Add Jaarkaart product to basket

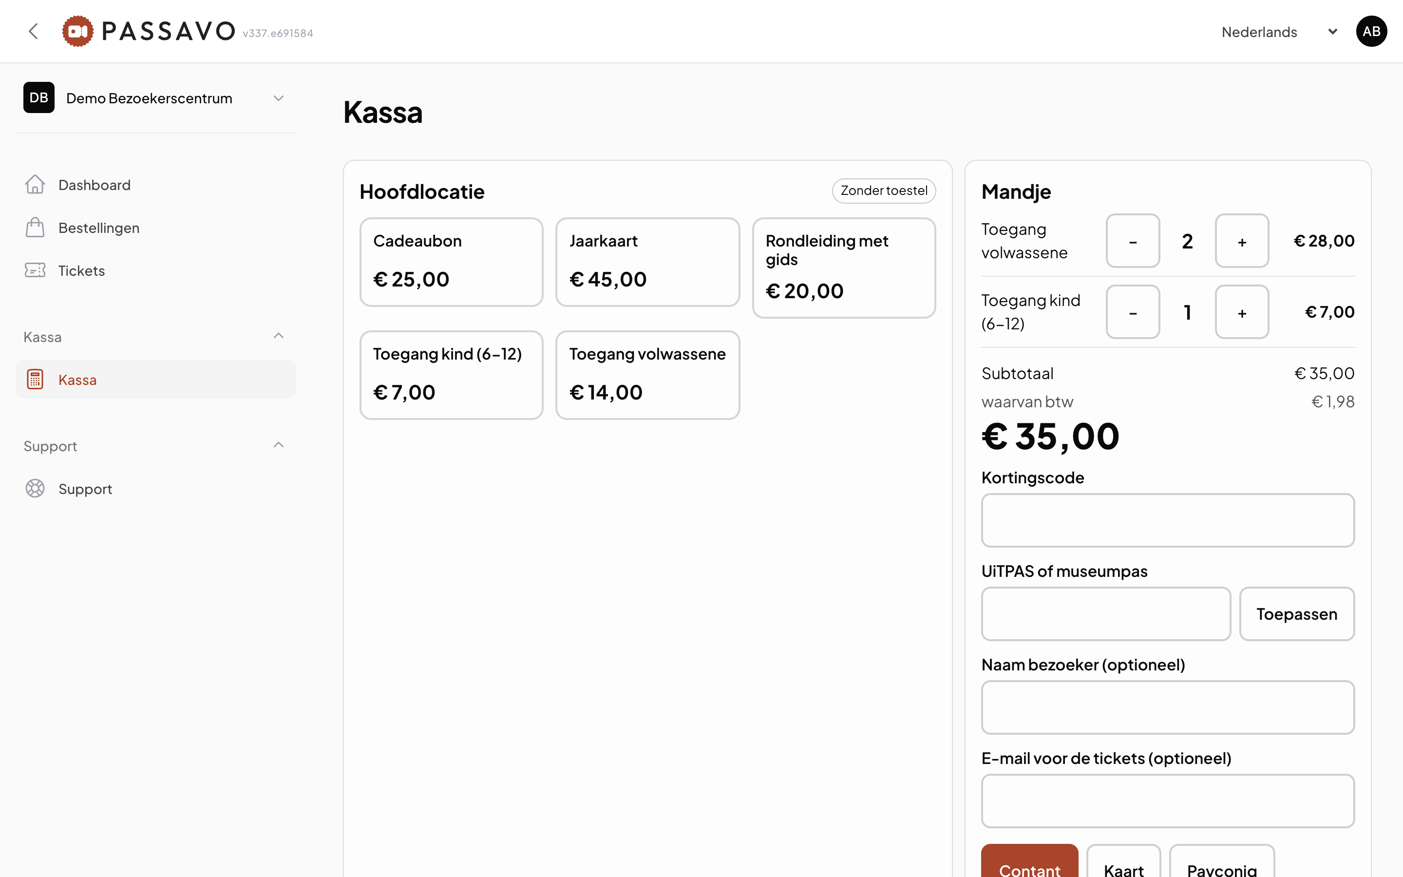647,262
